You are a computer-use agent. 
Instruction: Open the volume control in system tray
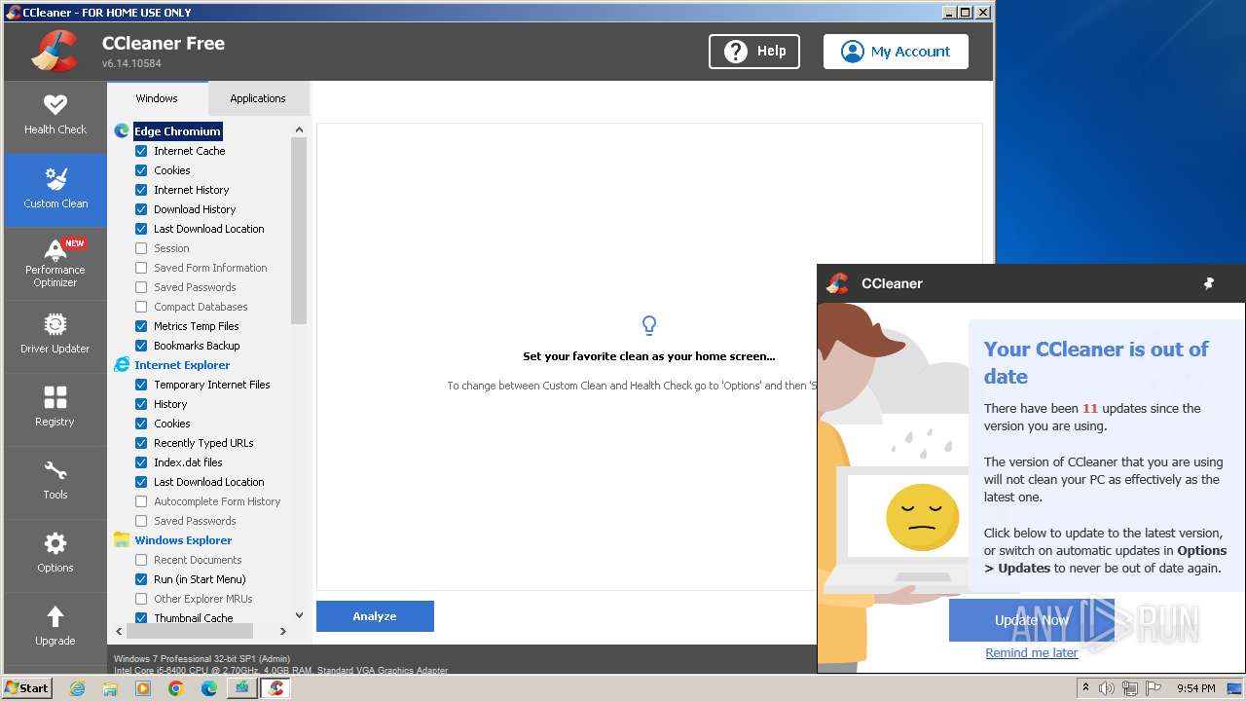1107,688
